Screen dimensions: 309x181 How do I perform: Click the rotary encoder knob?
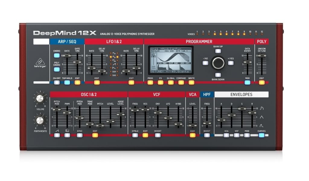(x=218, y=63)
